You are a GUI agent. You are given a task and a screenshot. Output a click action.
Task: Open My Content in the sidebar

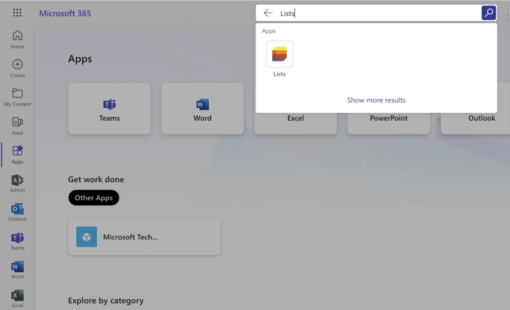(x=17, y=97)
